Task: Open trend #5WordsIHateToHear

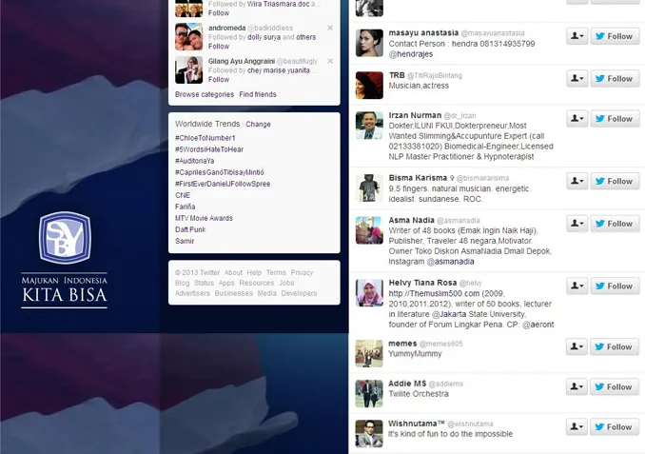Action: [209, 149]
